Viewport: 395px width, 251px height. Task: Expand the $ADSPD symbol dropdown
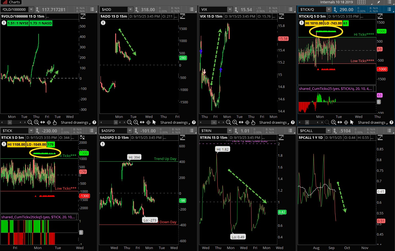[x=130, y=131]
